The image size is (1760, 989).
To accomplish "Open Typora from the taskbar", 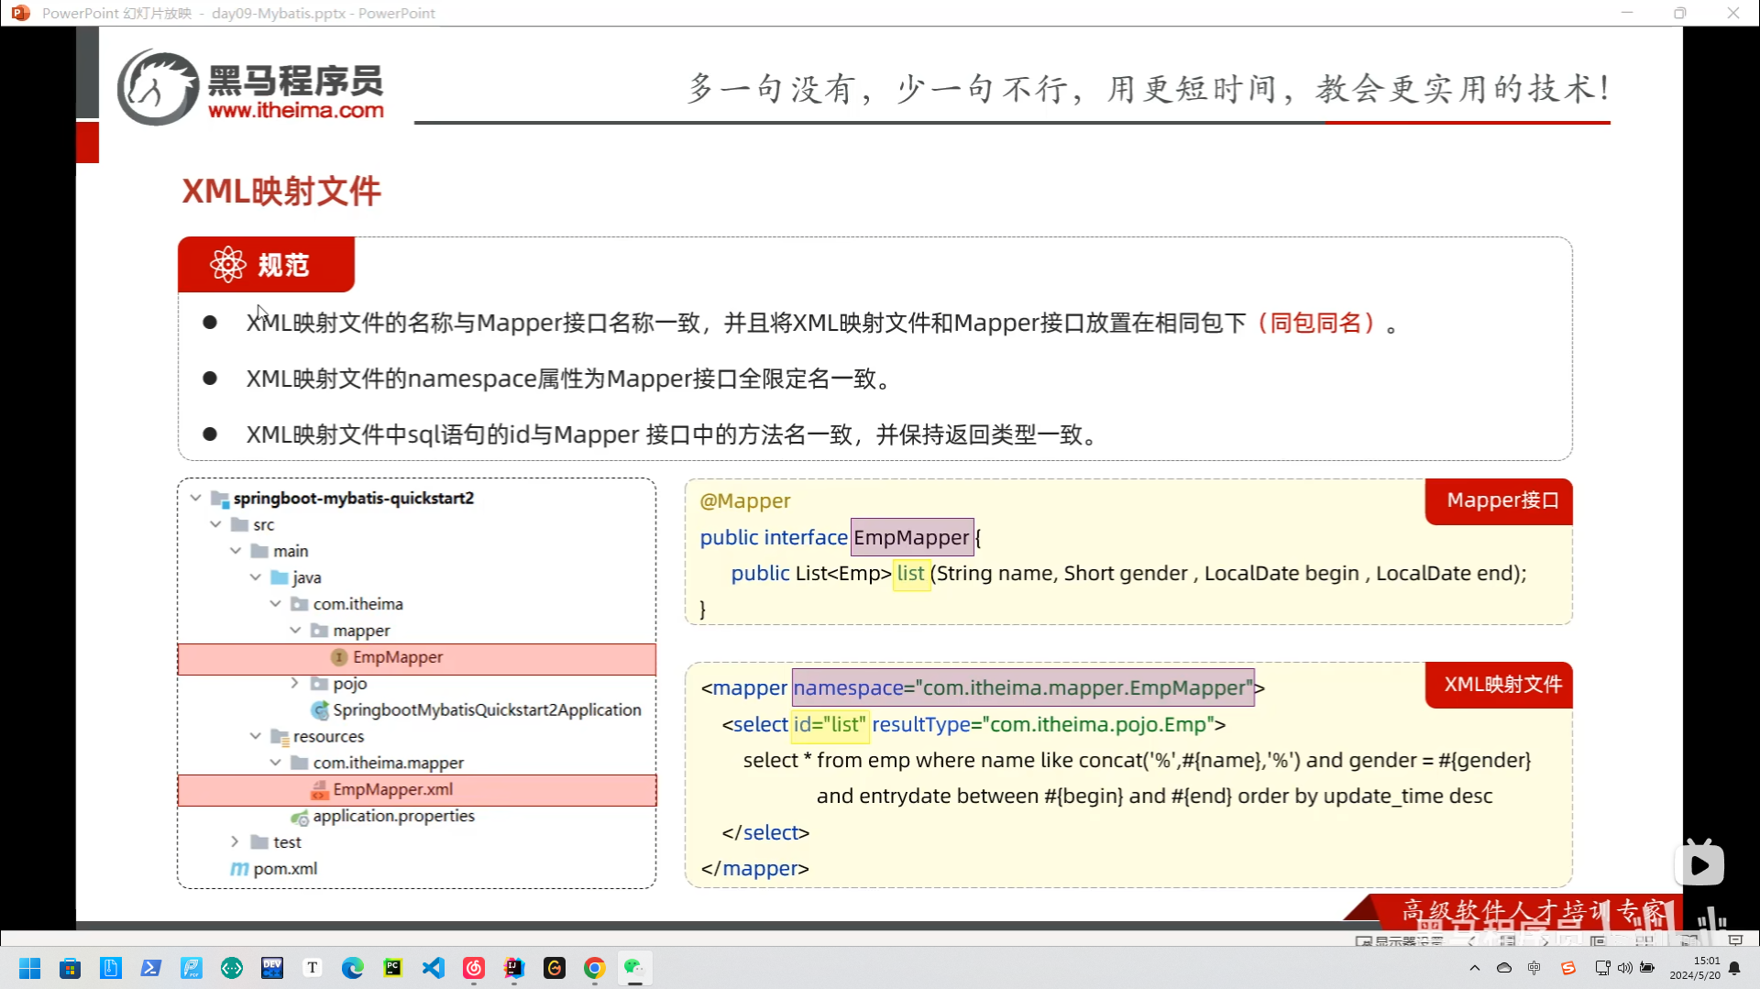I will point(313,968).
